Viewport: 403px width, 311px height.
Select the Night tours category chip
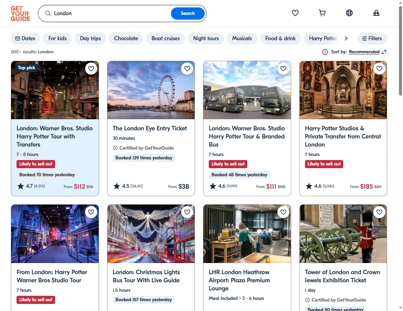(206, 38)
